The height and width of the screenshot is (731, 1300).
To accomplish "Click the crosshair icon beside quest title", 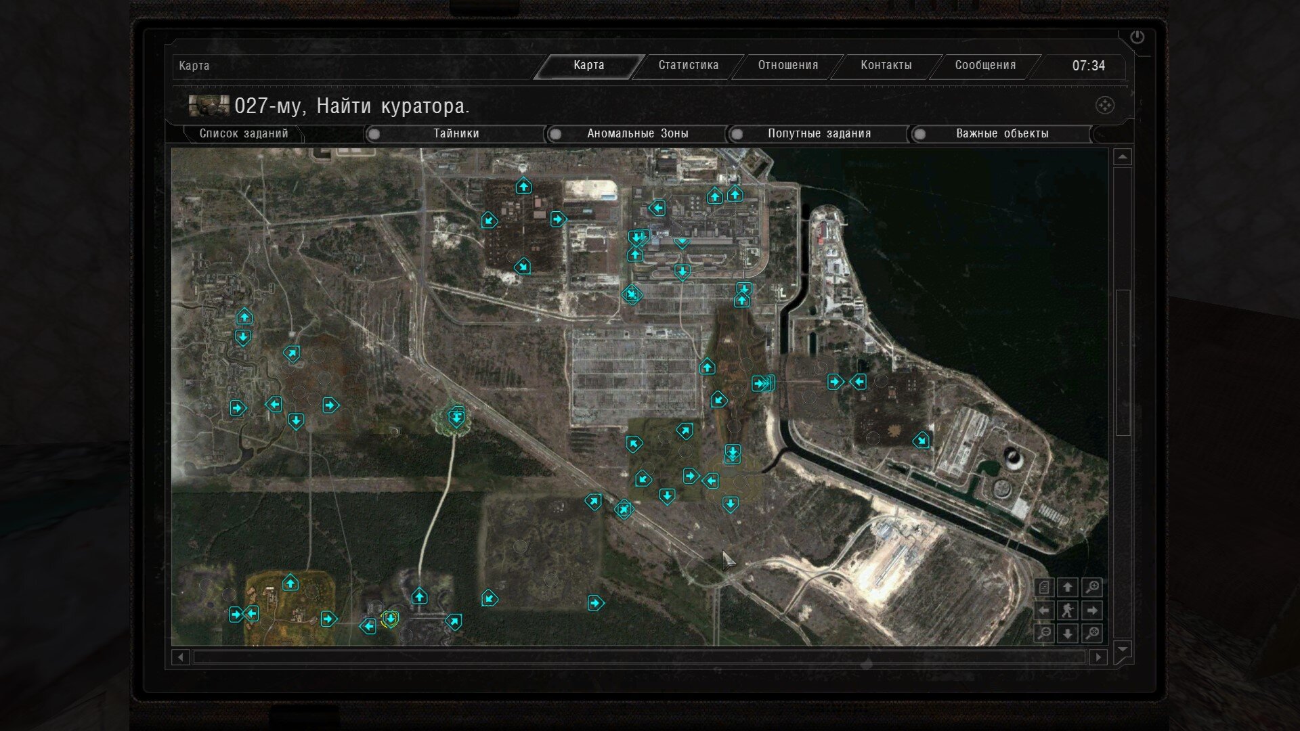I will point(1104,106).
